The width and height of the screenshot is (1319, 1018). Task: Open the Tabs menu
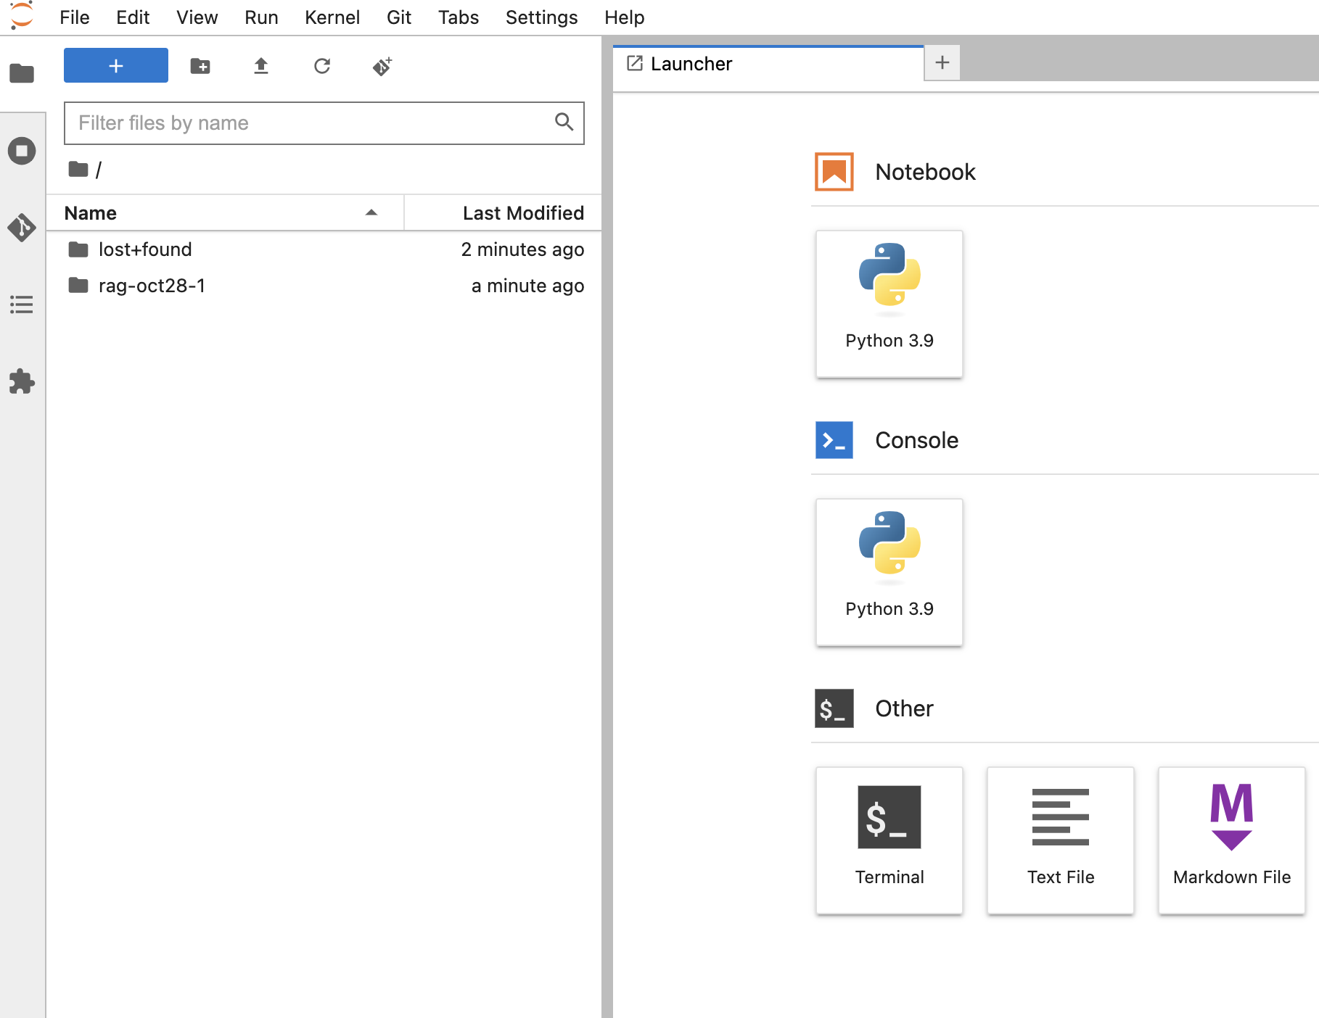coord(459,17)
